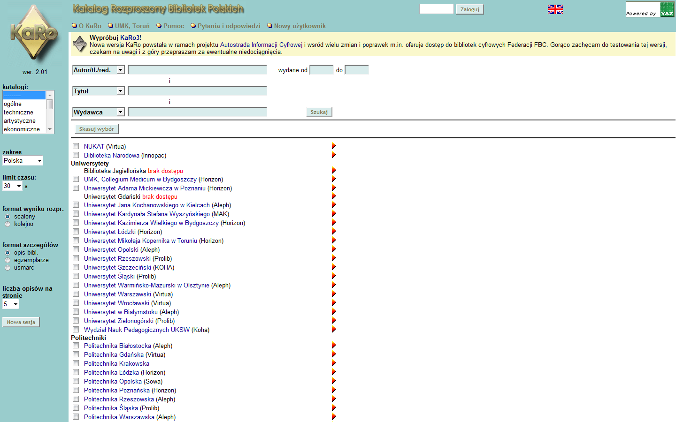The image size is (676, 422).
Task: Open the Nowy użytkownik menu item
Action: click(300, 26)
